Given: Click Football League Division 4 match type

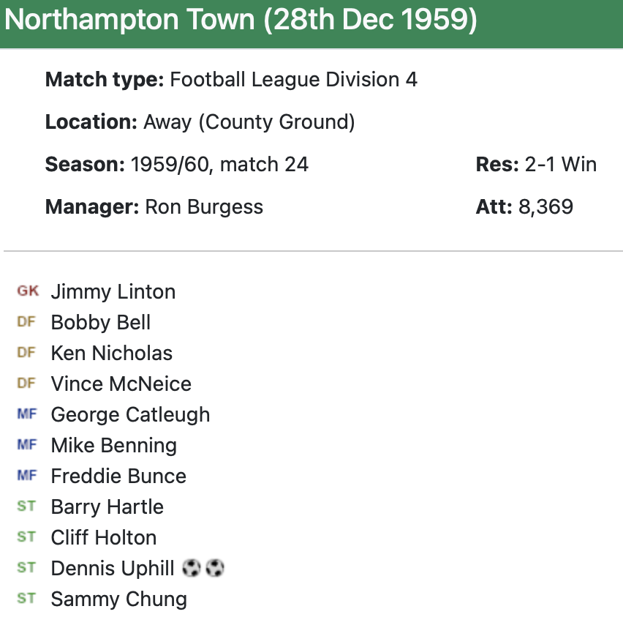Looking at the screenshot, I should [293, 80].
